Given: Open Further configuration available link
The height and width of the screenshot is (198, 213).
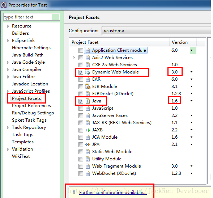Looking at the screenshot, I should click(113, 193).
